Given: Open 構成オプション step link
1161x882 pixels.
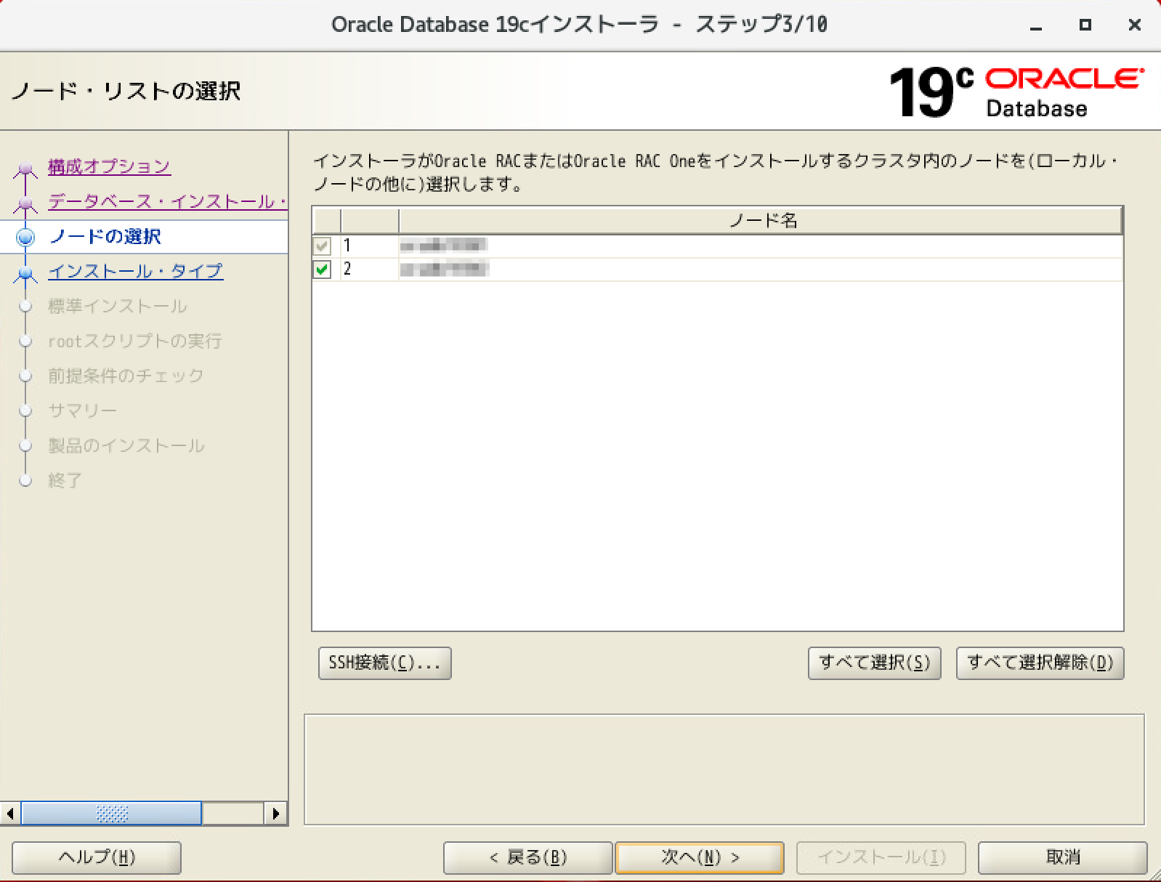Looking at the screenshot, I should (109, 166).
